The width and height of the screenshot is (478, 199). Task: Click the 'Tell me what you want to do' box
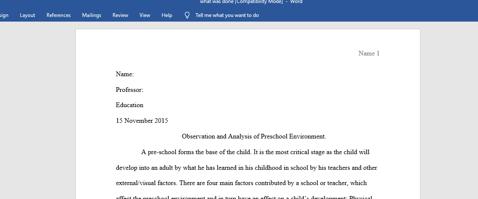pos(227,15)
